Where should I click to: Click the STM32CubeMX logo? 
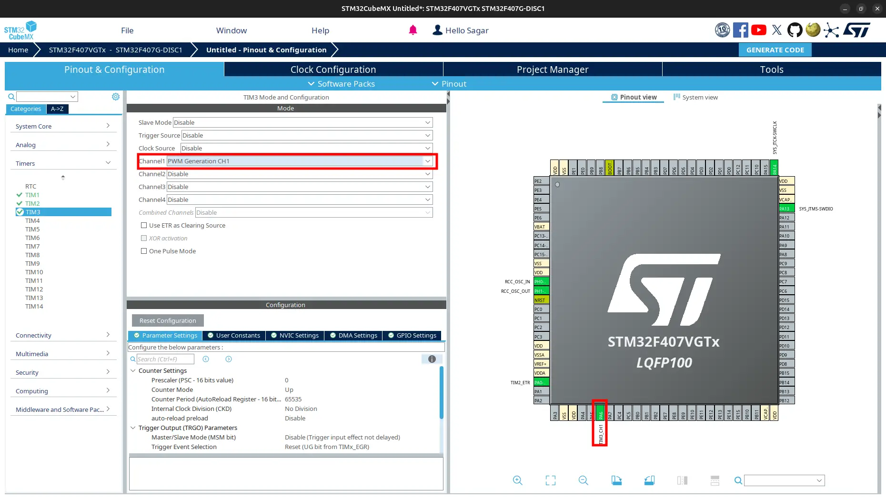pos(20,30)
